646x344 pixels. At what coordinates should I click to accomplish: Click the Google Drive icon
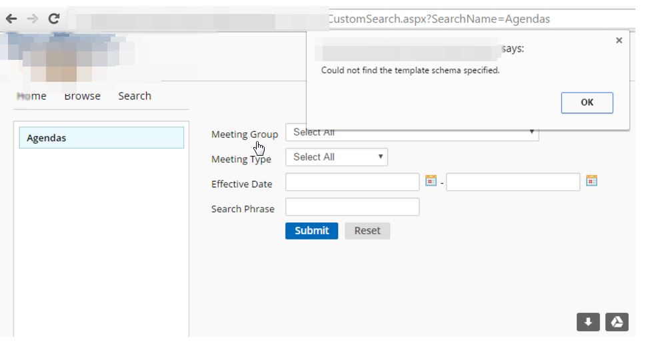tap(617, 322)
